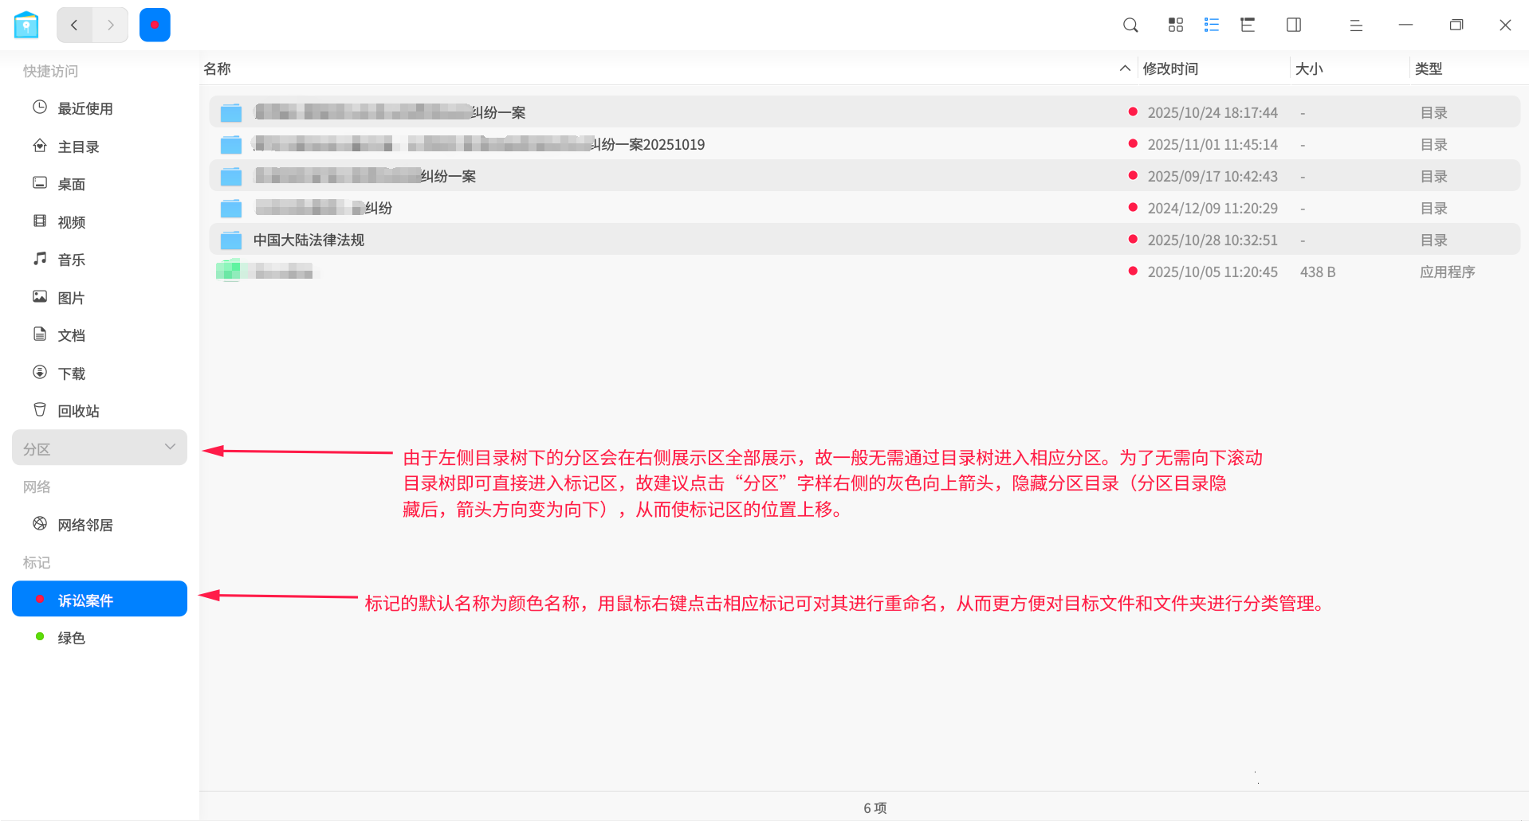
Task: Click the file manager app icon
Action: (26, 25)
